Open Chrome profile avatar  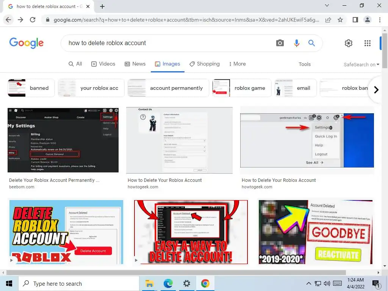pos(368,20)
